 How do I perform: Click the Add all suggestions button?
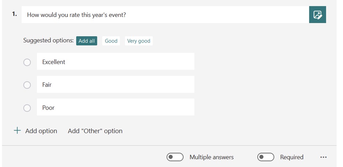(86, 41)
